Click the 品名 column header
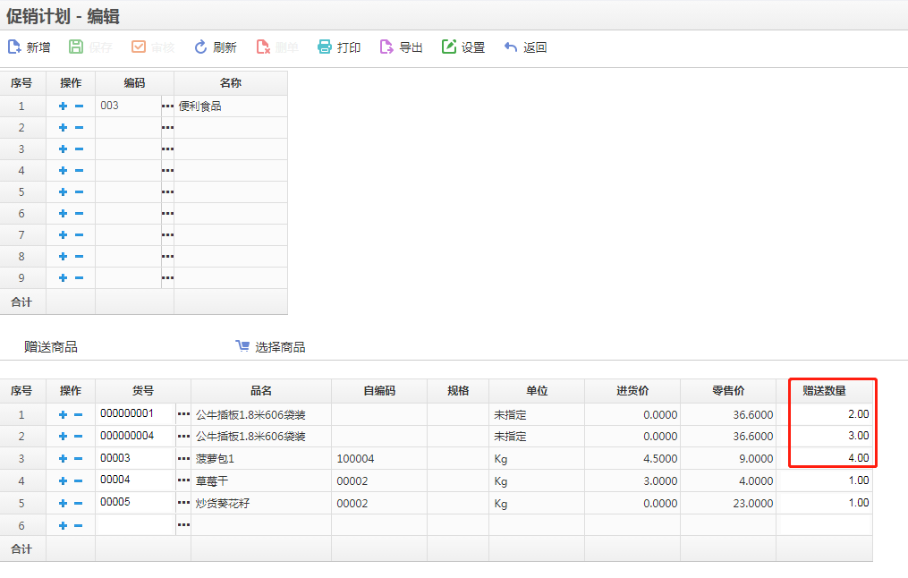908x578 pixels. [x=261, y=391]
